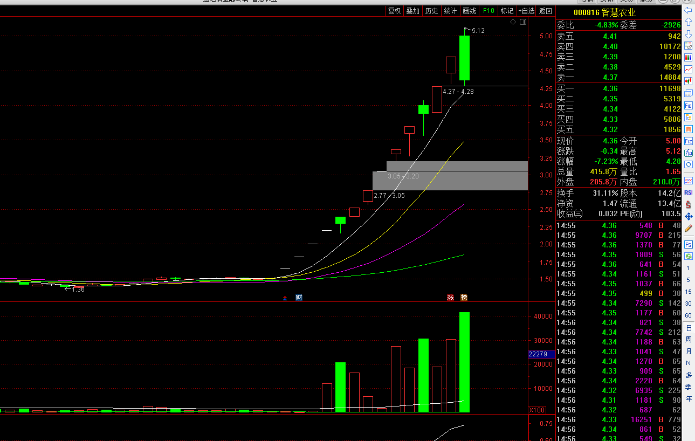This screenshot has width=695, height=441.
Task: Select the pencil drawing tool icon
Action: [688, 228]
